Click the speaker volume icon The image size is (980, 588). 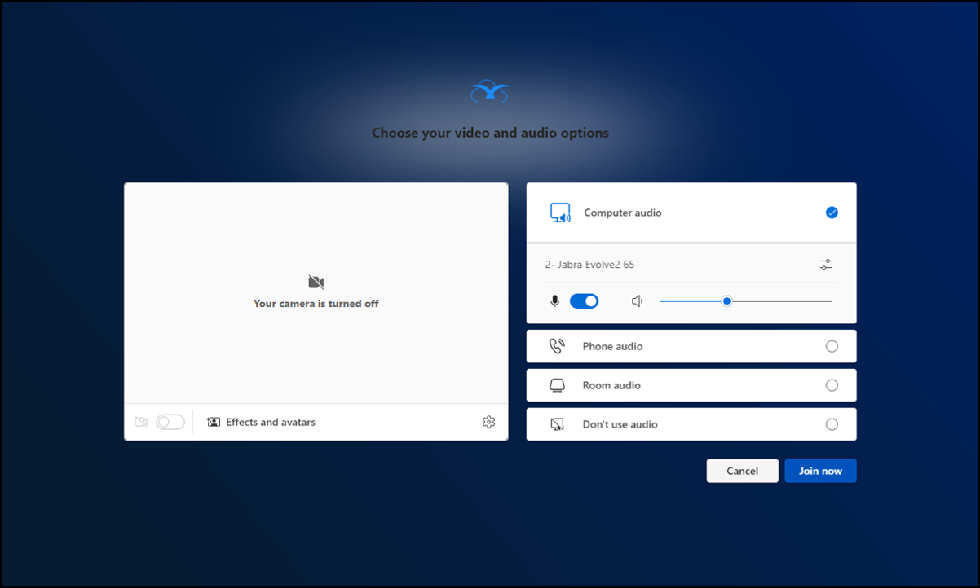(x=638, y=301)
